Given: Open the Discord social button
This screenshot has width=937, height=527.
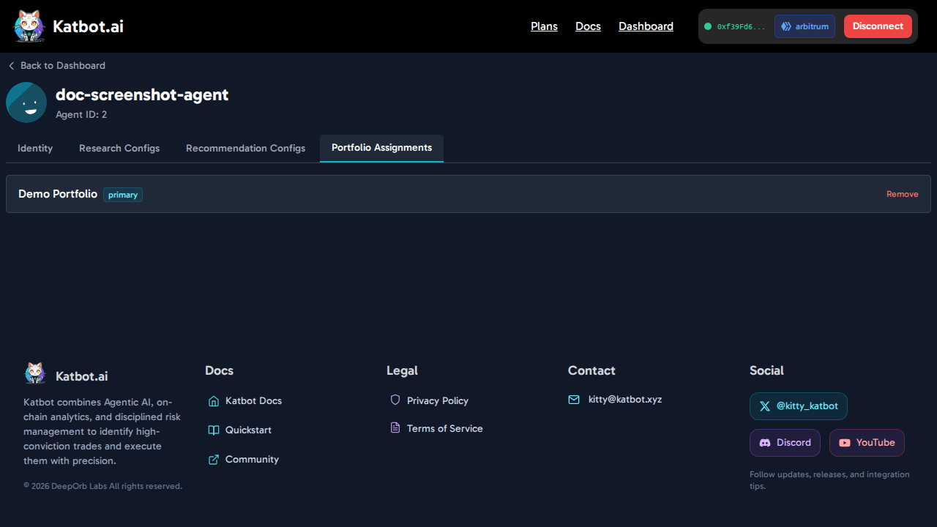Looking at the screenshot, I should (x=785, y=443).
